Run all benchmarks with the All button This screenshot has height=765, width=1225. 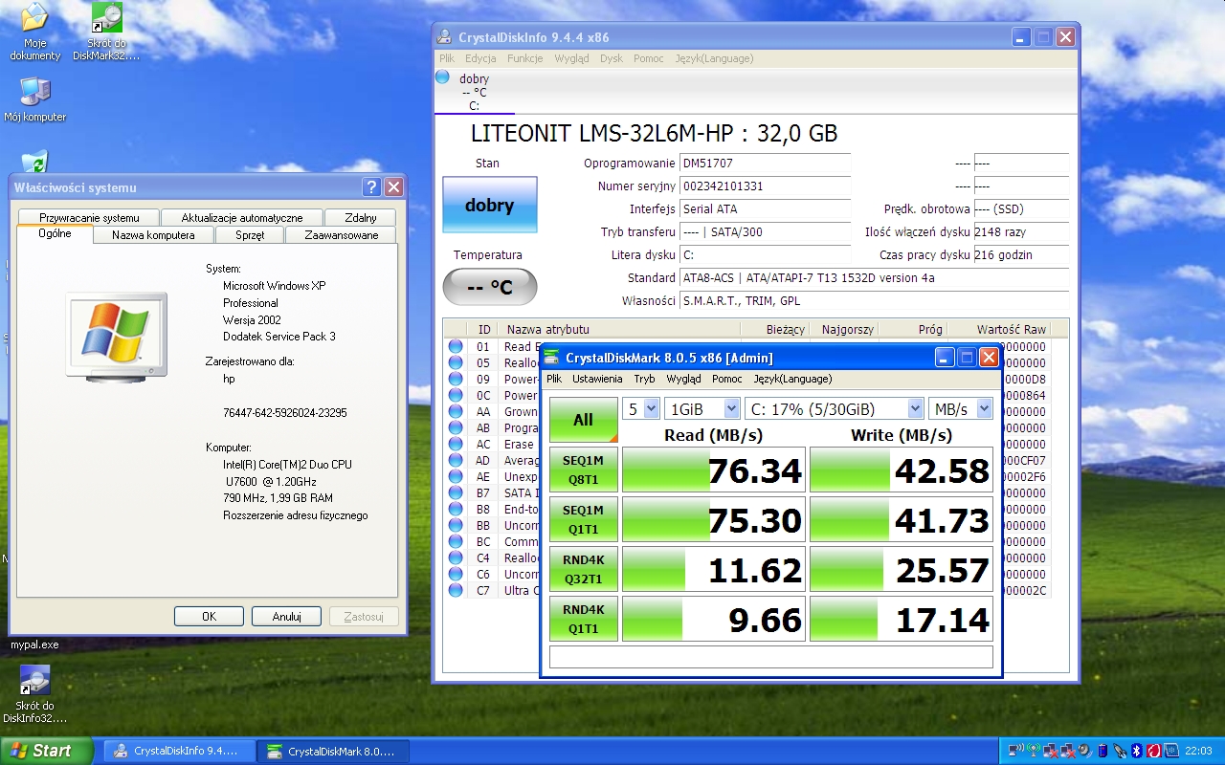[x=583, y=420]
